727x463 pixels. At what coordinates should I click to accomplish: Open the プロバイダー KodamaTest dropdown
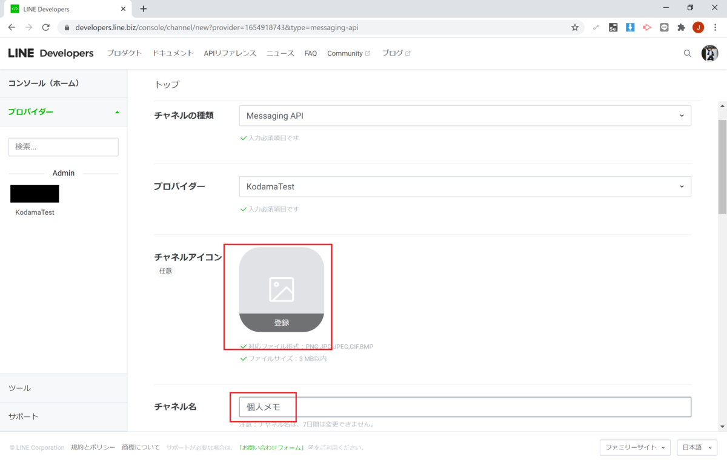tap(465, 186)
